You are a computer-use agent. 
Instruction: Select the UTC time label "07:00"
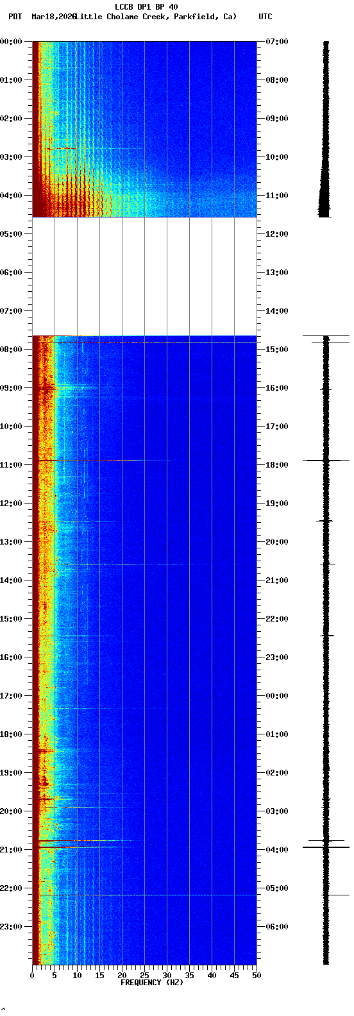[277, 42]
